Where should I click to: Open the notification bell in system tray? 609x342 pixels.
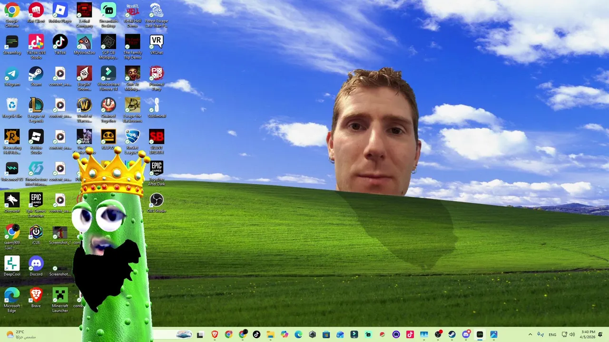tap(600, 334)
